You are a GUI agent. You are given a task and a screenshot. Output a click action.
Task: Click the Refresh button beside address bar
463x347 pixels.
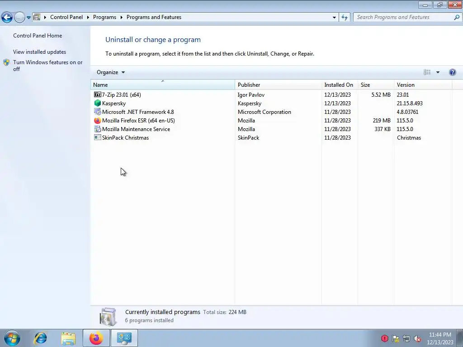[x=344, y=18]
